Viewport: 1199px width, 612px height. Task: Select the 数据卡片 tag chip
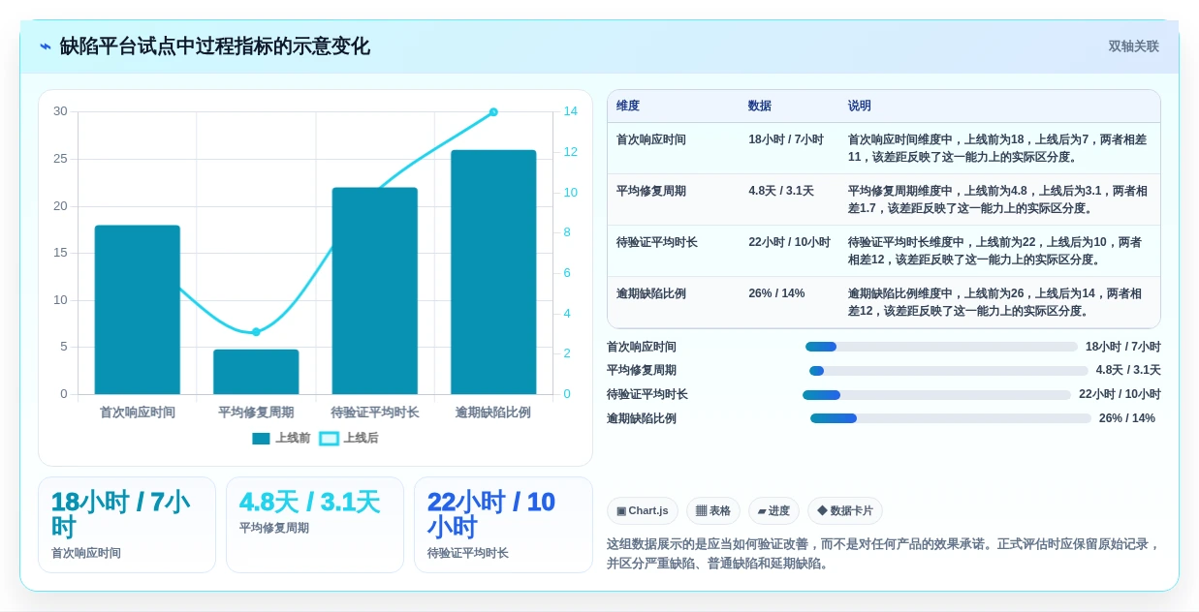click(x=845, y=511)
